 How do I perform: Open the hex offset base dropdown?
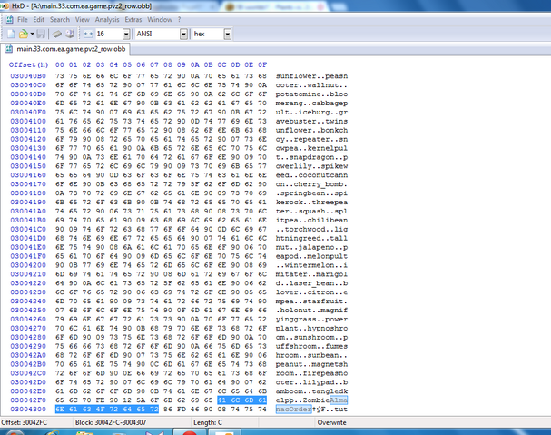[x=228, y=35]
